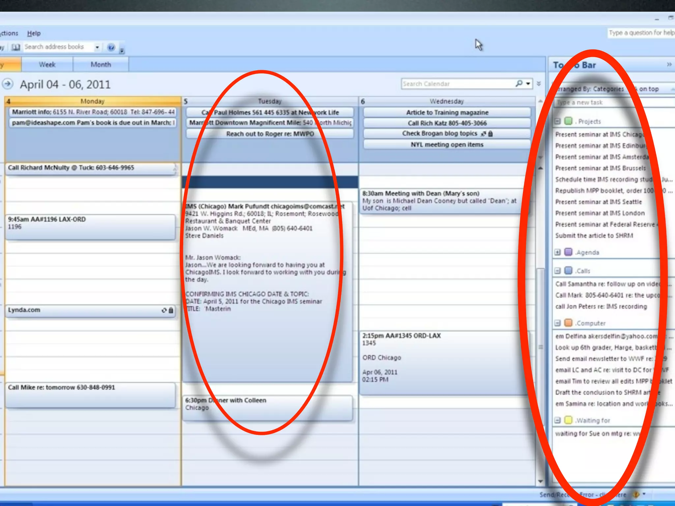Click the yellow Waiting for category swatch
The height and width of the screenshot is (506, 675).
(x=568, y=420)
